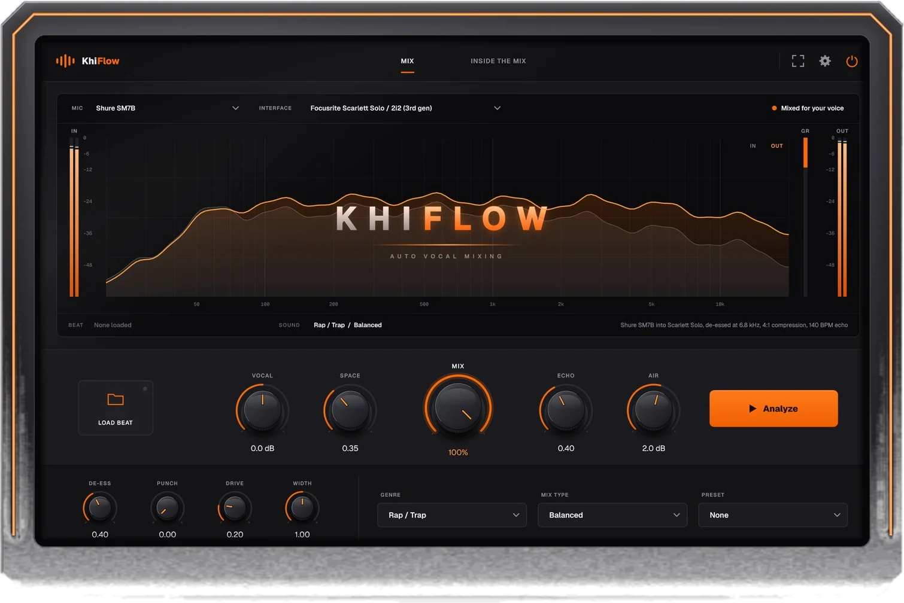The image size is (904, 603).
Task: Click the MIX value 100%
Action: pos(458,452)
